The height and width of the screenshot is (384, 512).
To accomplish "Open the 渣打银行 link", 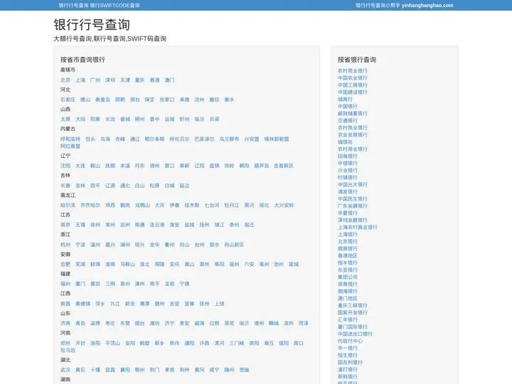I will [348, 370].
